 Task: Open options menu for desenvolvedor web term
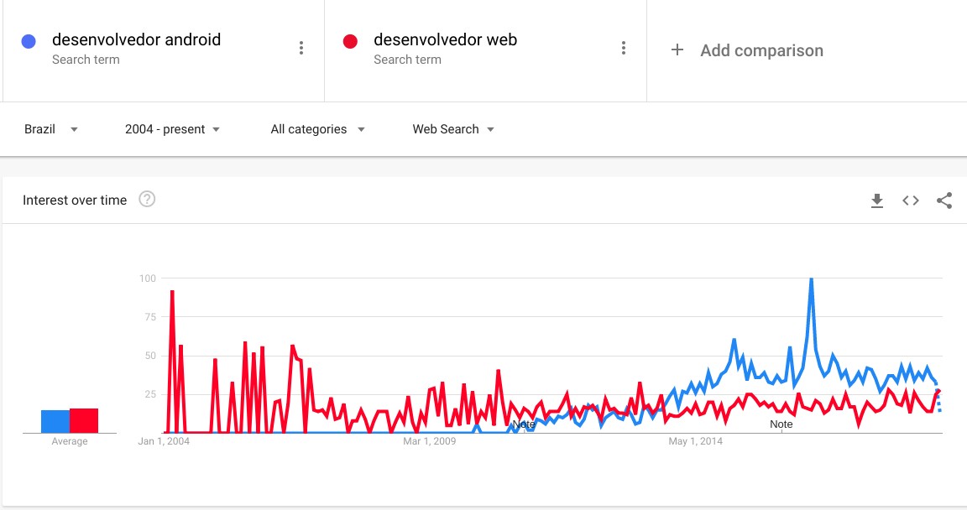tap(624, 48)
